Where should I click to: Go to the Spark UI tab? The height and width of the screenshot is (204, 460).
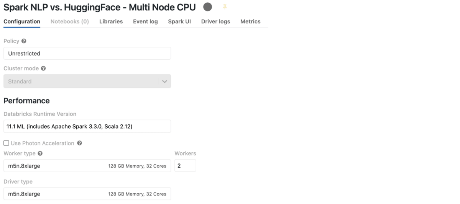click(x=179, y=22)
